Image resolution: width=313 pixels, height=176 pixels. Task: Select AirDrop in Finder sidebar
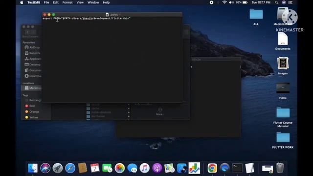click(x=32, y=47)
